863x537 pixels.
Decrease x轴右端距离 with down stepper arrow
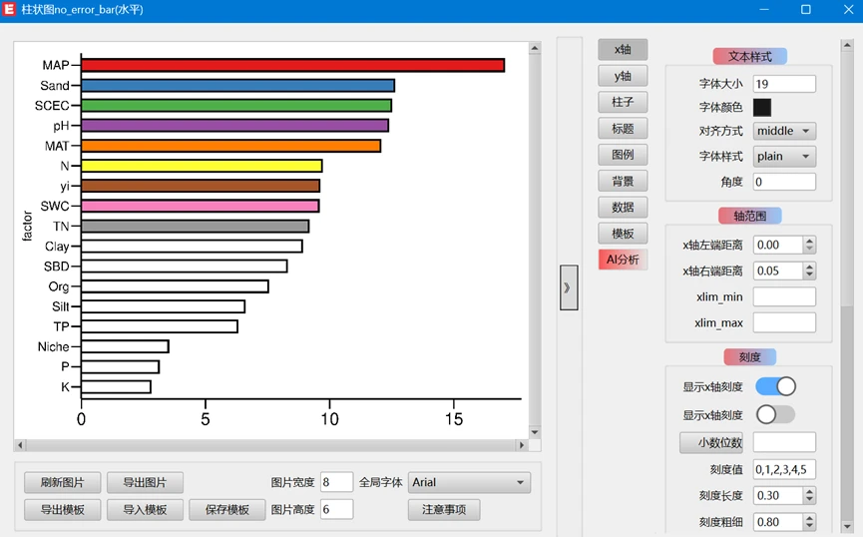click(809, 275)
